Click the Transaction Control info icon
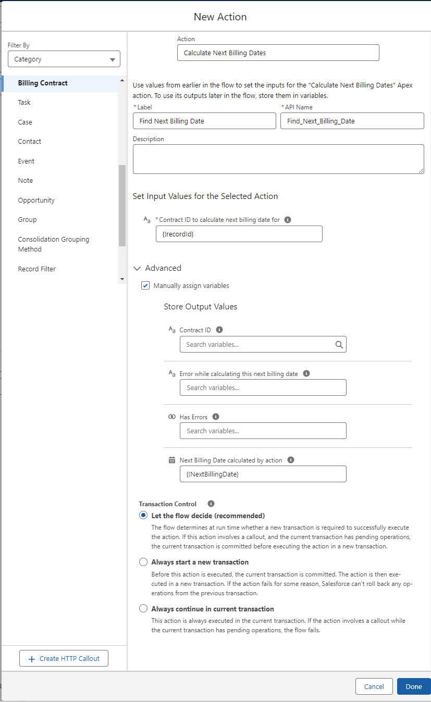The width and height of the screenshot is (431, 702). pos(211,504)
